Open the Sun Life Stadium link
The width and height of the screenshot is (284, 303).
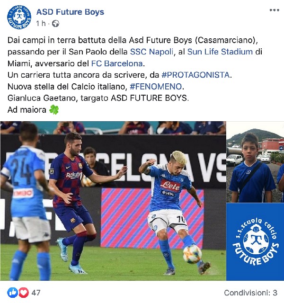220,52
